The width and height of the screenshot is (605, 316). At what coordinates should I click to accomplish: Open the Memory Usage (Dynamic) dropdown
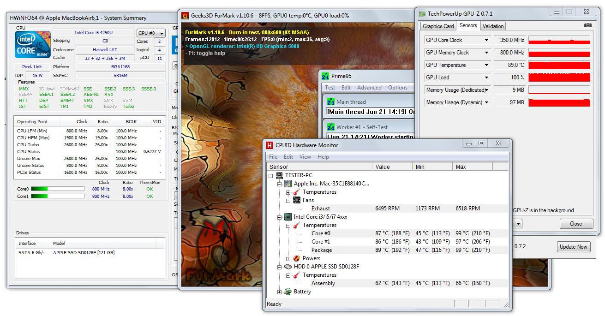point(486,102)
